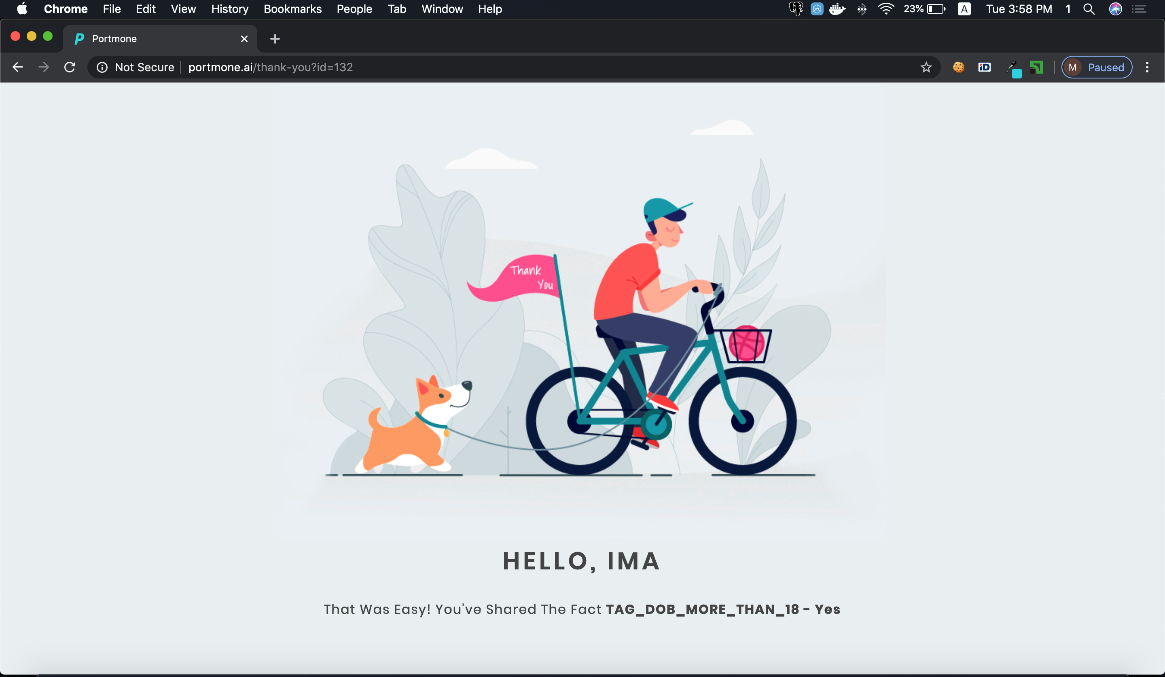
Task: Open the input source A icon
Action: pos(964,9)
